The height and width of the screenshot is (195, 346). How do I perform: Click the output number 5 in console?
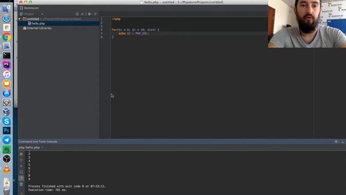pyautogui.click(x=29, y=165)
